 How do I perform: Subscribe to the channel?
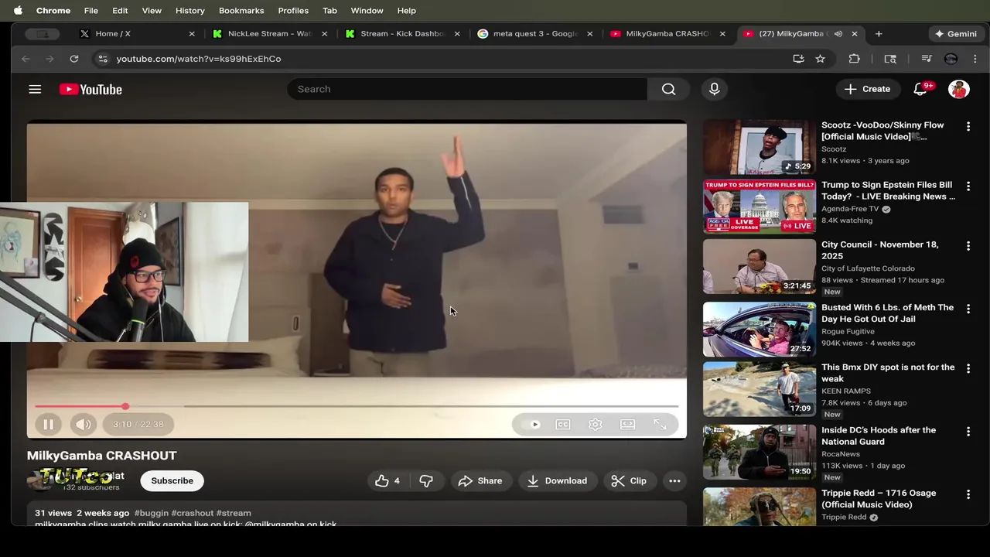point(172,480)
